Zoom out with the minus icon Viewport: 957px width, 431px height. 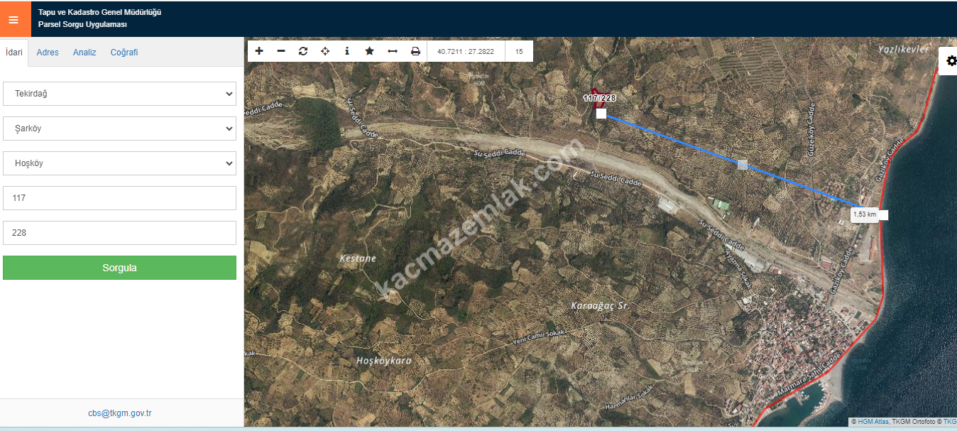pyautogui.click(x=281, y=51)
